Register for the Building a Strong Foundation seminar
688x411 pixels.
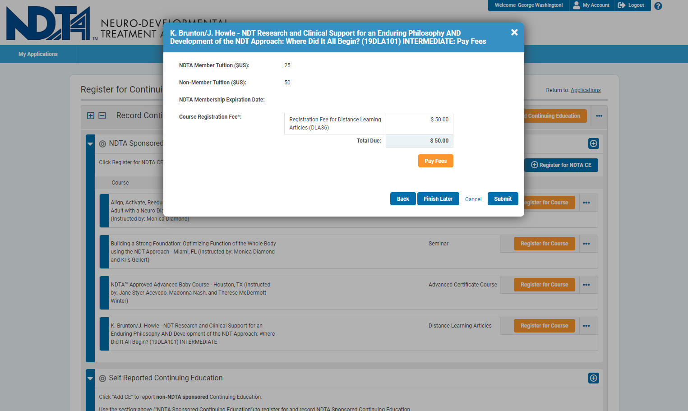click(545, 244)
